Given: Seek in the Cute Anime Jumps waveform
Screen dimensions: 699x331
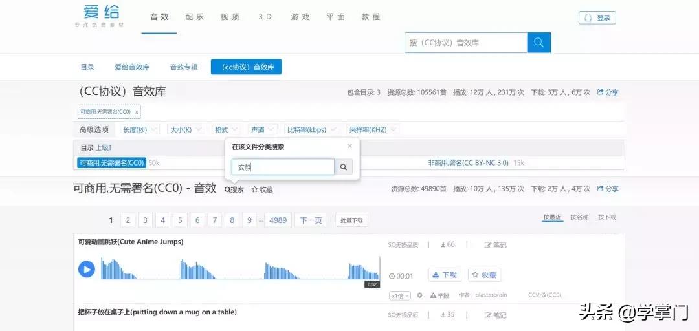Looking at the screenshot, I should tap(240, 268).
